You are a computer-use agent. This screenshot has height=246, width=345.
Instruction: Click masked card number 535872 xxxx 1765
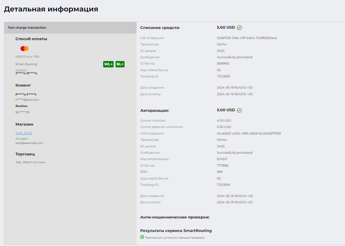(27, 57)
